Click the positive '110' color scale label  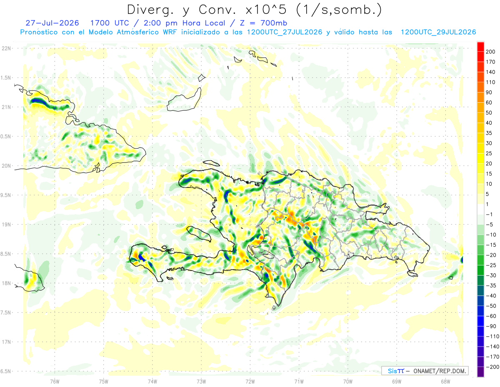pyautogui.click(x=490, y=82)
